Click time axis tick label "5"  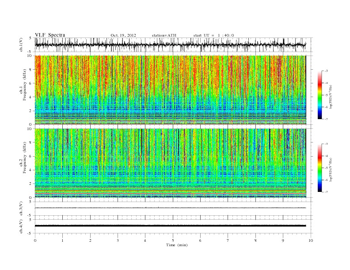tap(173, 240)
